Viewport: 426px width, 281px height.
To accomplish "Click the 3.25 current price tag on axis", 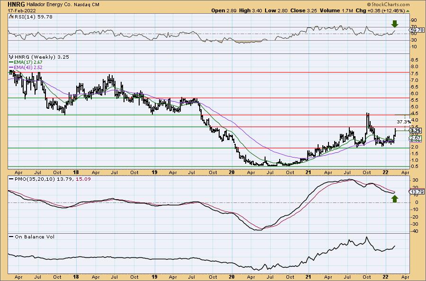I will coord(417,131).
